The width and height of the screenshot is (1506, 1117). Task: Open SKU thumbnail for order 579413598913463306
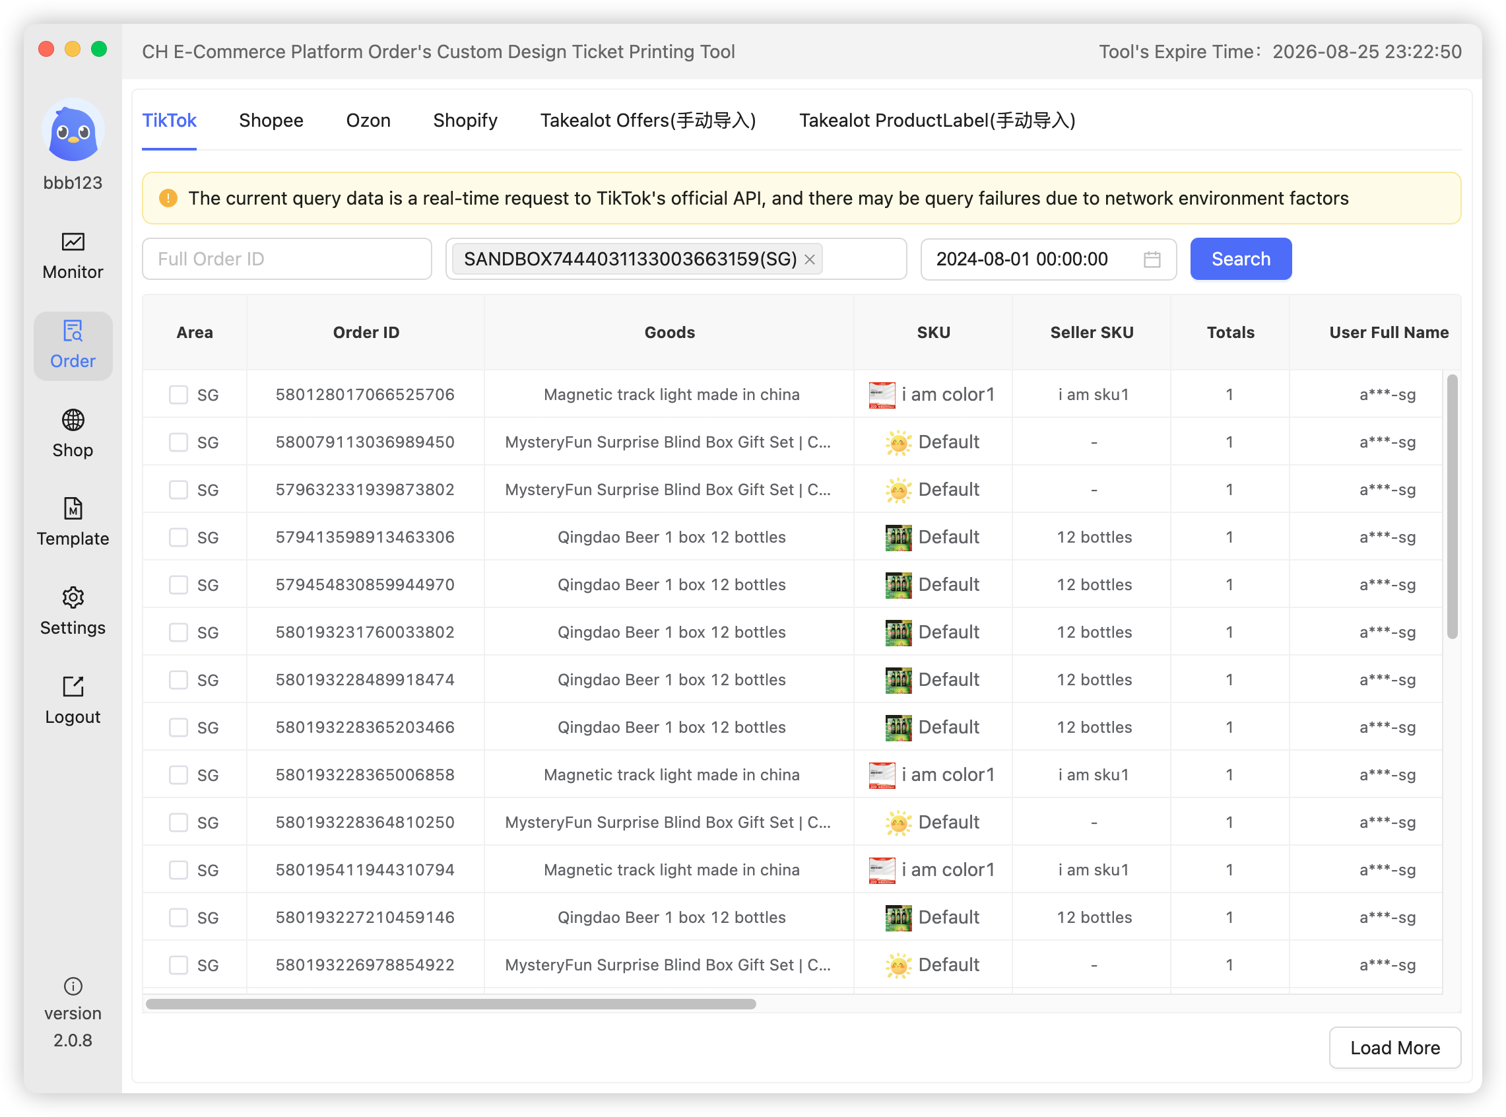tap(899, 538)
